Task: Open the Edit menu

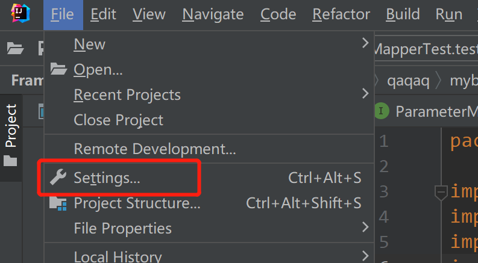Action: [103, 14]
